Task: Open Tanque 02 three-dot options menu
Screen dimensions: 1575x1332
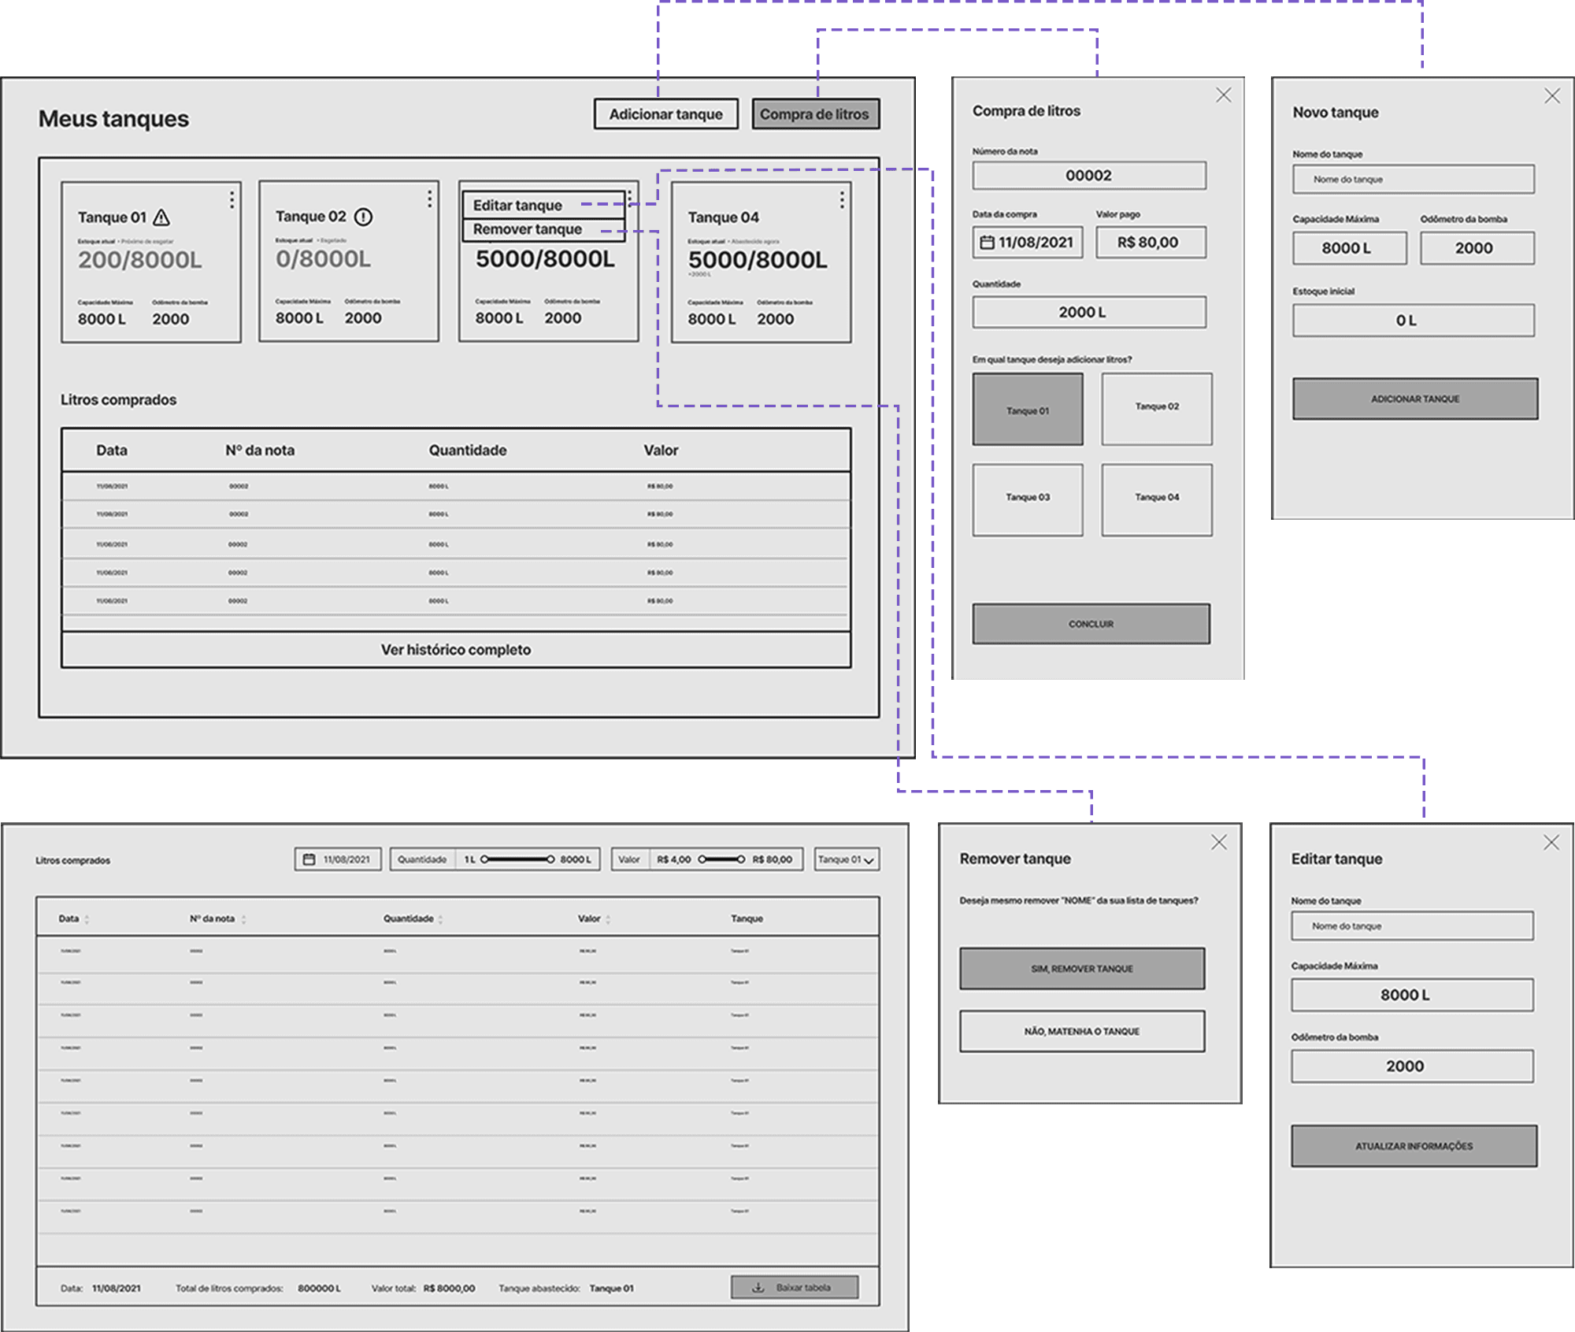Action: (x=429, y=199)
